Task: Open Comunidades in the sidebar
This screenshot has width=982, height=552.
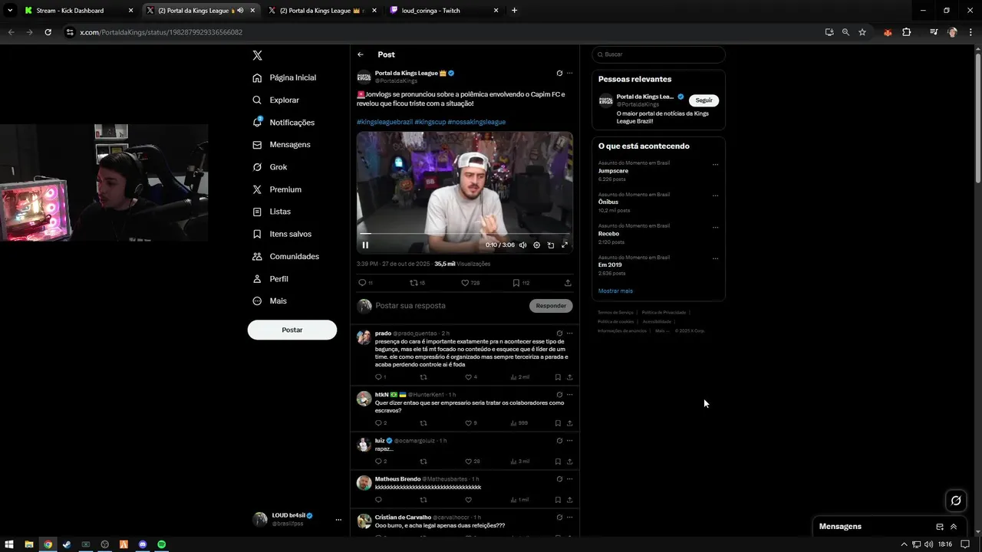Action: pos(285,256)
